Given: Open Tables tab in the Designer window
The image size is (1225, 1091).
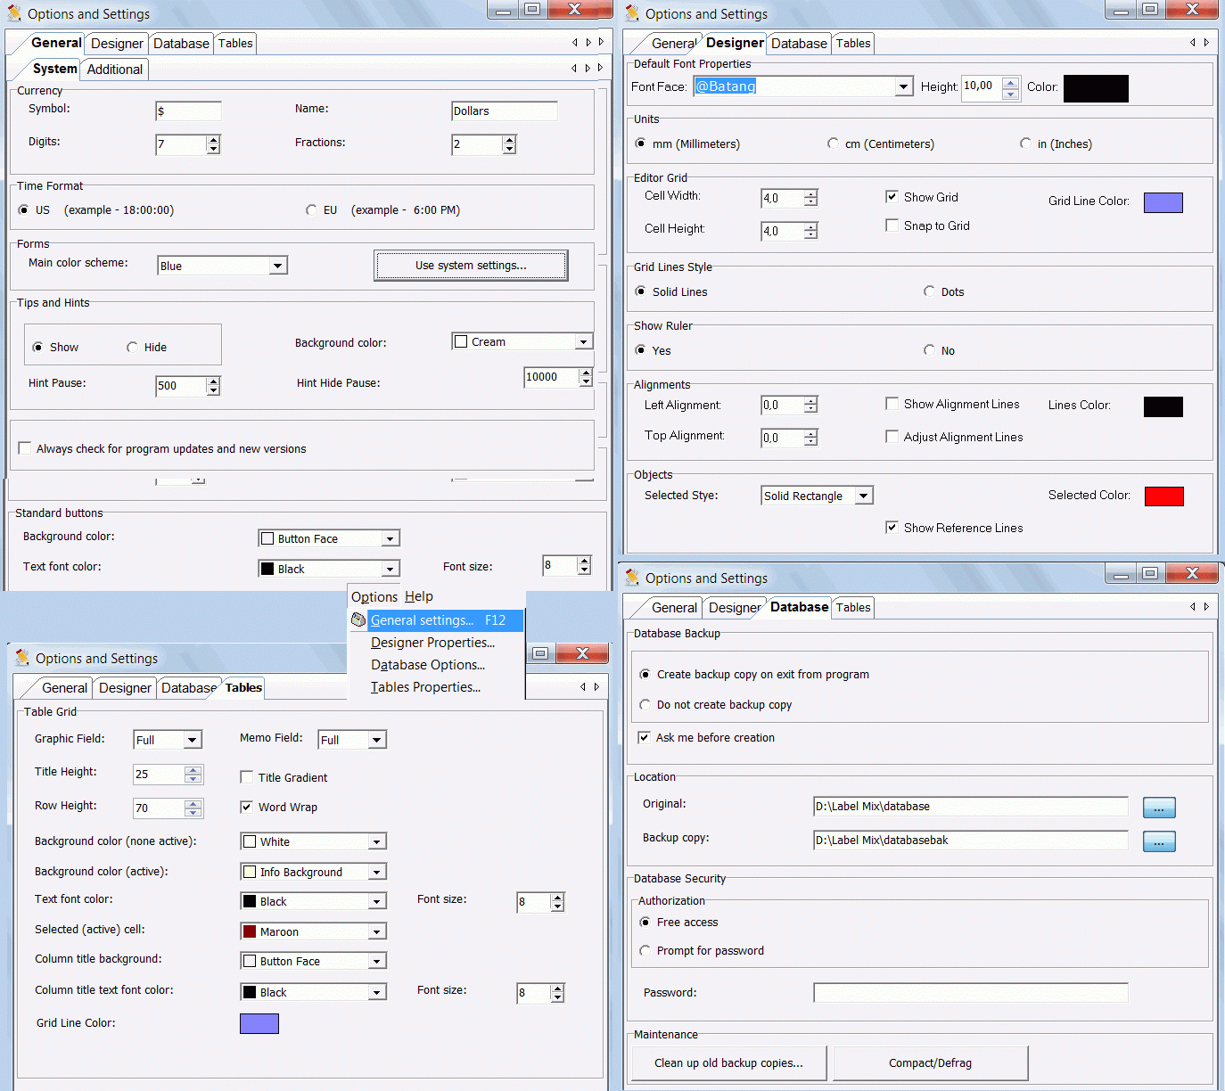Looking at the screenshot, I should [x=853, y=43].
